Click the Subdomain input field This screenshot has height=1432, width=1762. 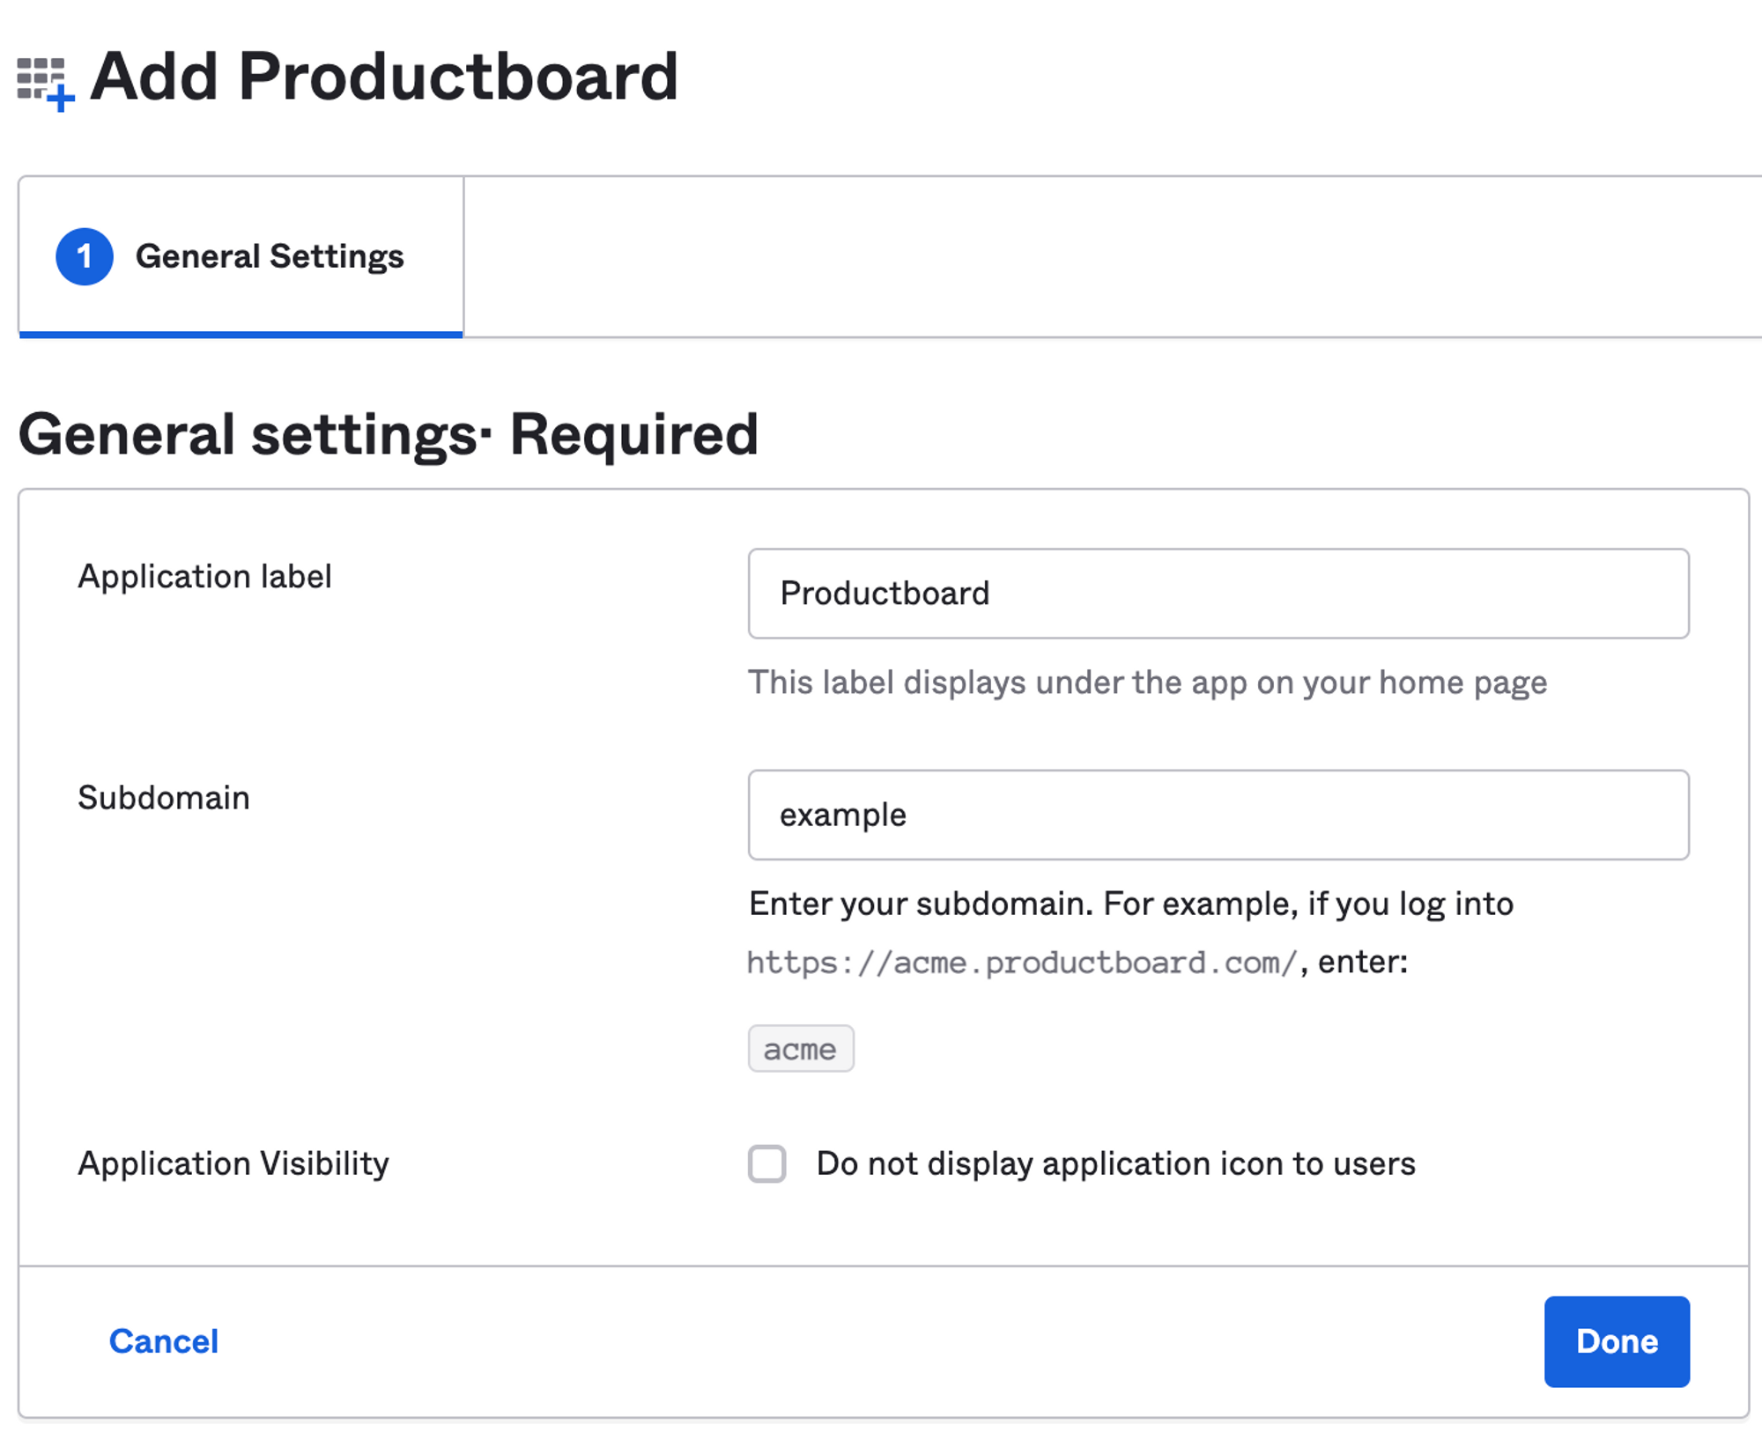tap(1218, 815)
